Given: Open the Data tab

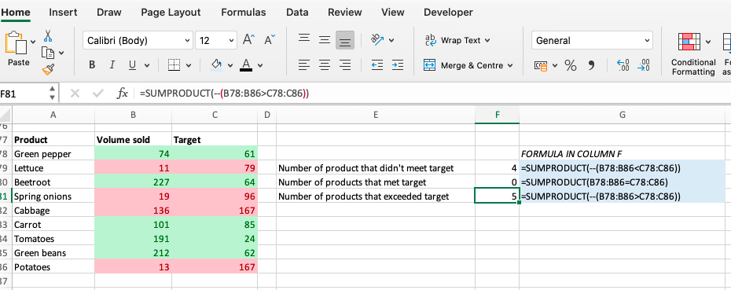Looking at the screenshot, I should pos(297,13).
